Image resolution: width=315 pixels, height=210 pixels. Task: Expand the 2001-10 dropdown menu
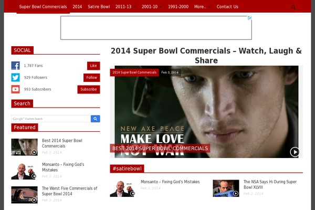point(152,7)
